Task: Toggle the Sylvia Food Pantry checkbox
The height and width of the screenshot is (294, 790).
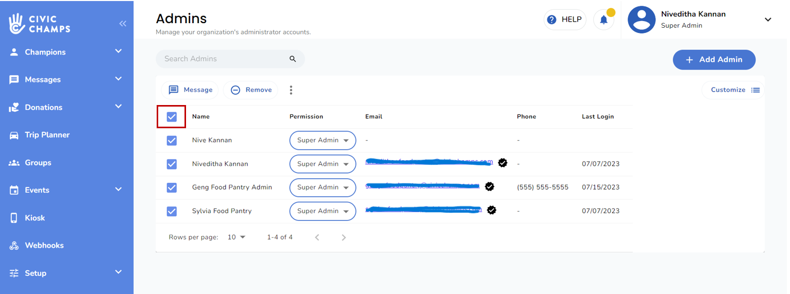Action: pos(172,211)
